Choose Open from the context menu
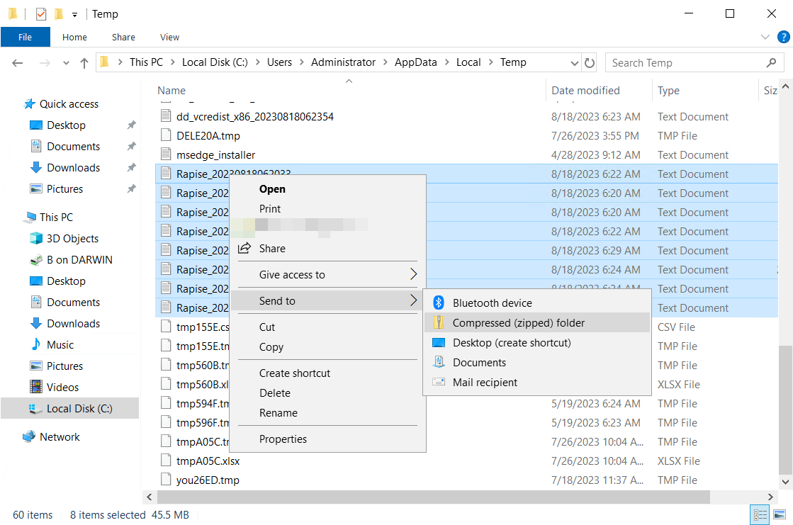The image size is (793, 525). 327,188
